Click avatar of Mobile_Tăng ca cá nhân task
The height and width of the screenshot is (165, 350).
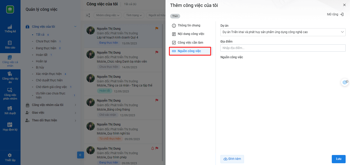click(91, 79)
